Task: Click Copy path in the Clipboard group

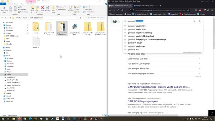Action: (22, 9)
